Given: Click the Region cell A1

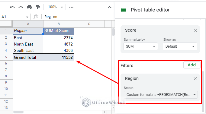Looking at the screenshot, I should [x=28, y=31].
